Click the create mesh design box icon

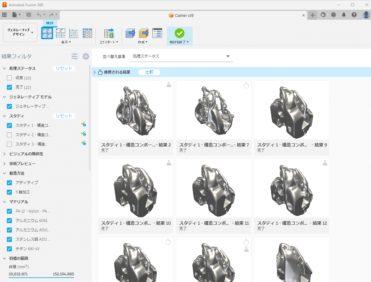point(144,33)
